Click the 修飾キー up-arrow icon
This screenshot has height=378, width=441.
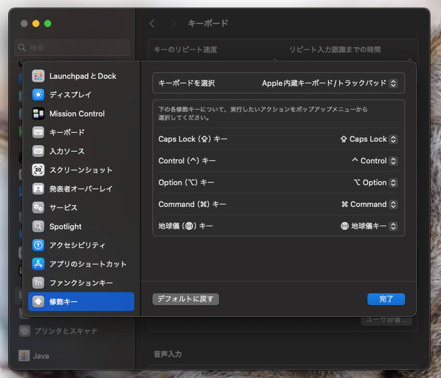[x=38, y=302]
